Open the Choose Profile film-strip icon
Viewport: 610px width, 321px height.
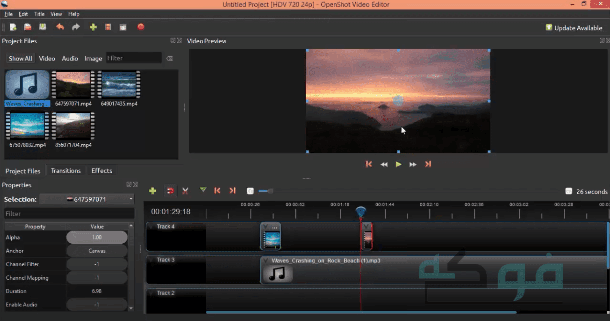pos(108,27)
